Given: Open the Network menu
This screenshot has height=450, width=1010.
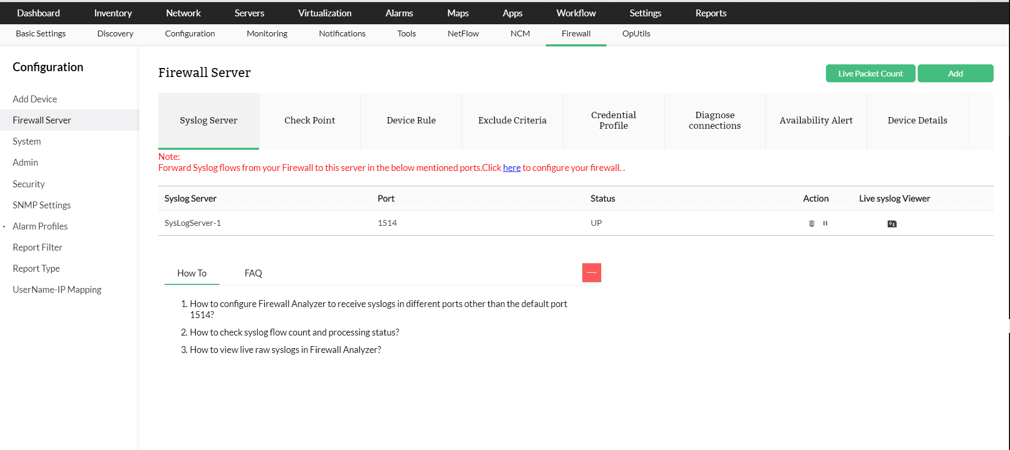Looking at the screenshot, I should coord(184,13).
